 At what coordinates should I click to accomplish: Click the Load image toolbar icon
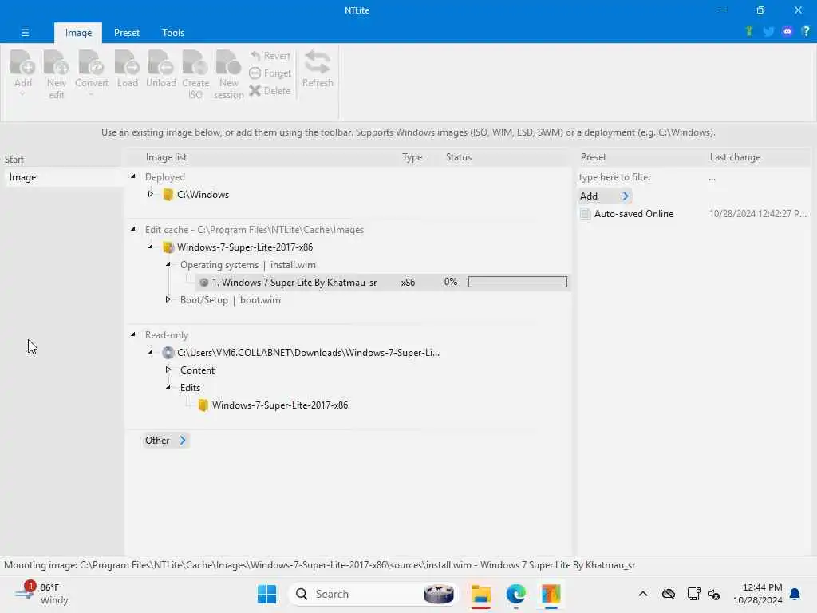pyautogui.click(x=127, y=62)
